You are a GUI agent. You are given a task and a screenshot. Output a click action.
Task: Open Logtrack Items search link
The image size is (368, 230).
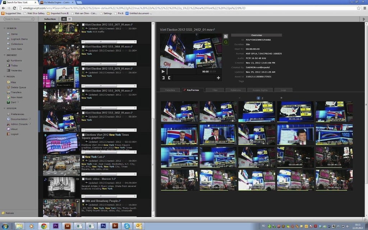pos(19,39)
